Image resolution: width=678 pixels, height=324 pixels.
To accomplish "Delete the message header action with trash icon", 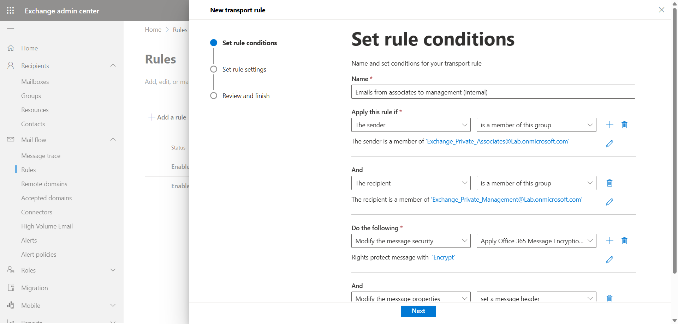I will pyautogui.click(x=609, y=298).
